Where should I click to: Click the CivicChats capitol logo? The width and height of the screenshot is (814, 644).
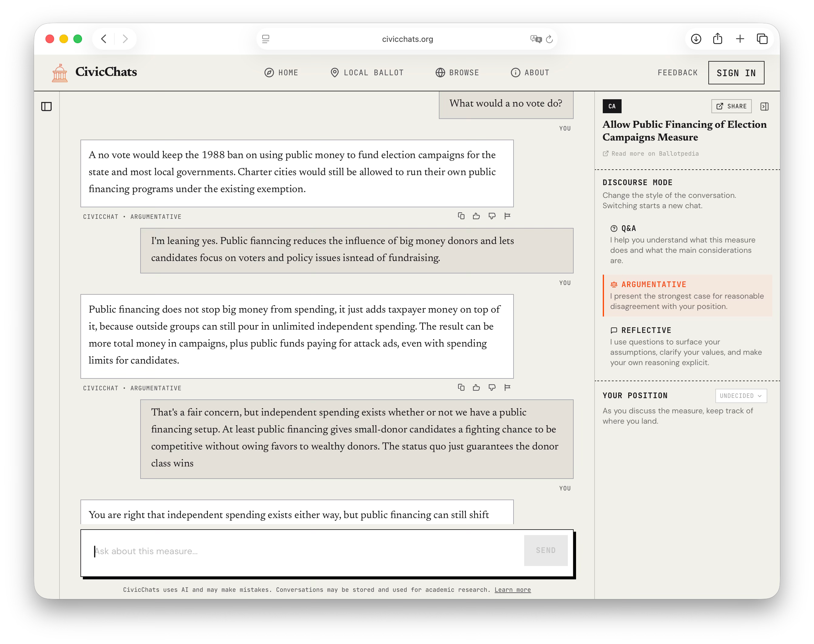pyautogui.click(x=59, y=73)
